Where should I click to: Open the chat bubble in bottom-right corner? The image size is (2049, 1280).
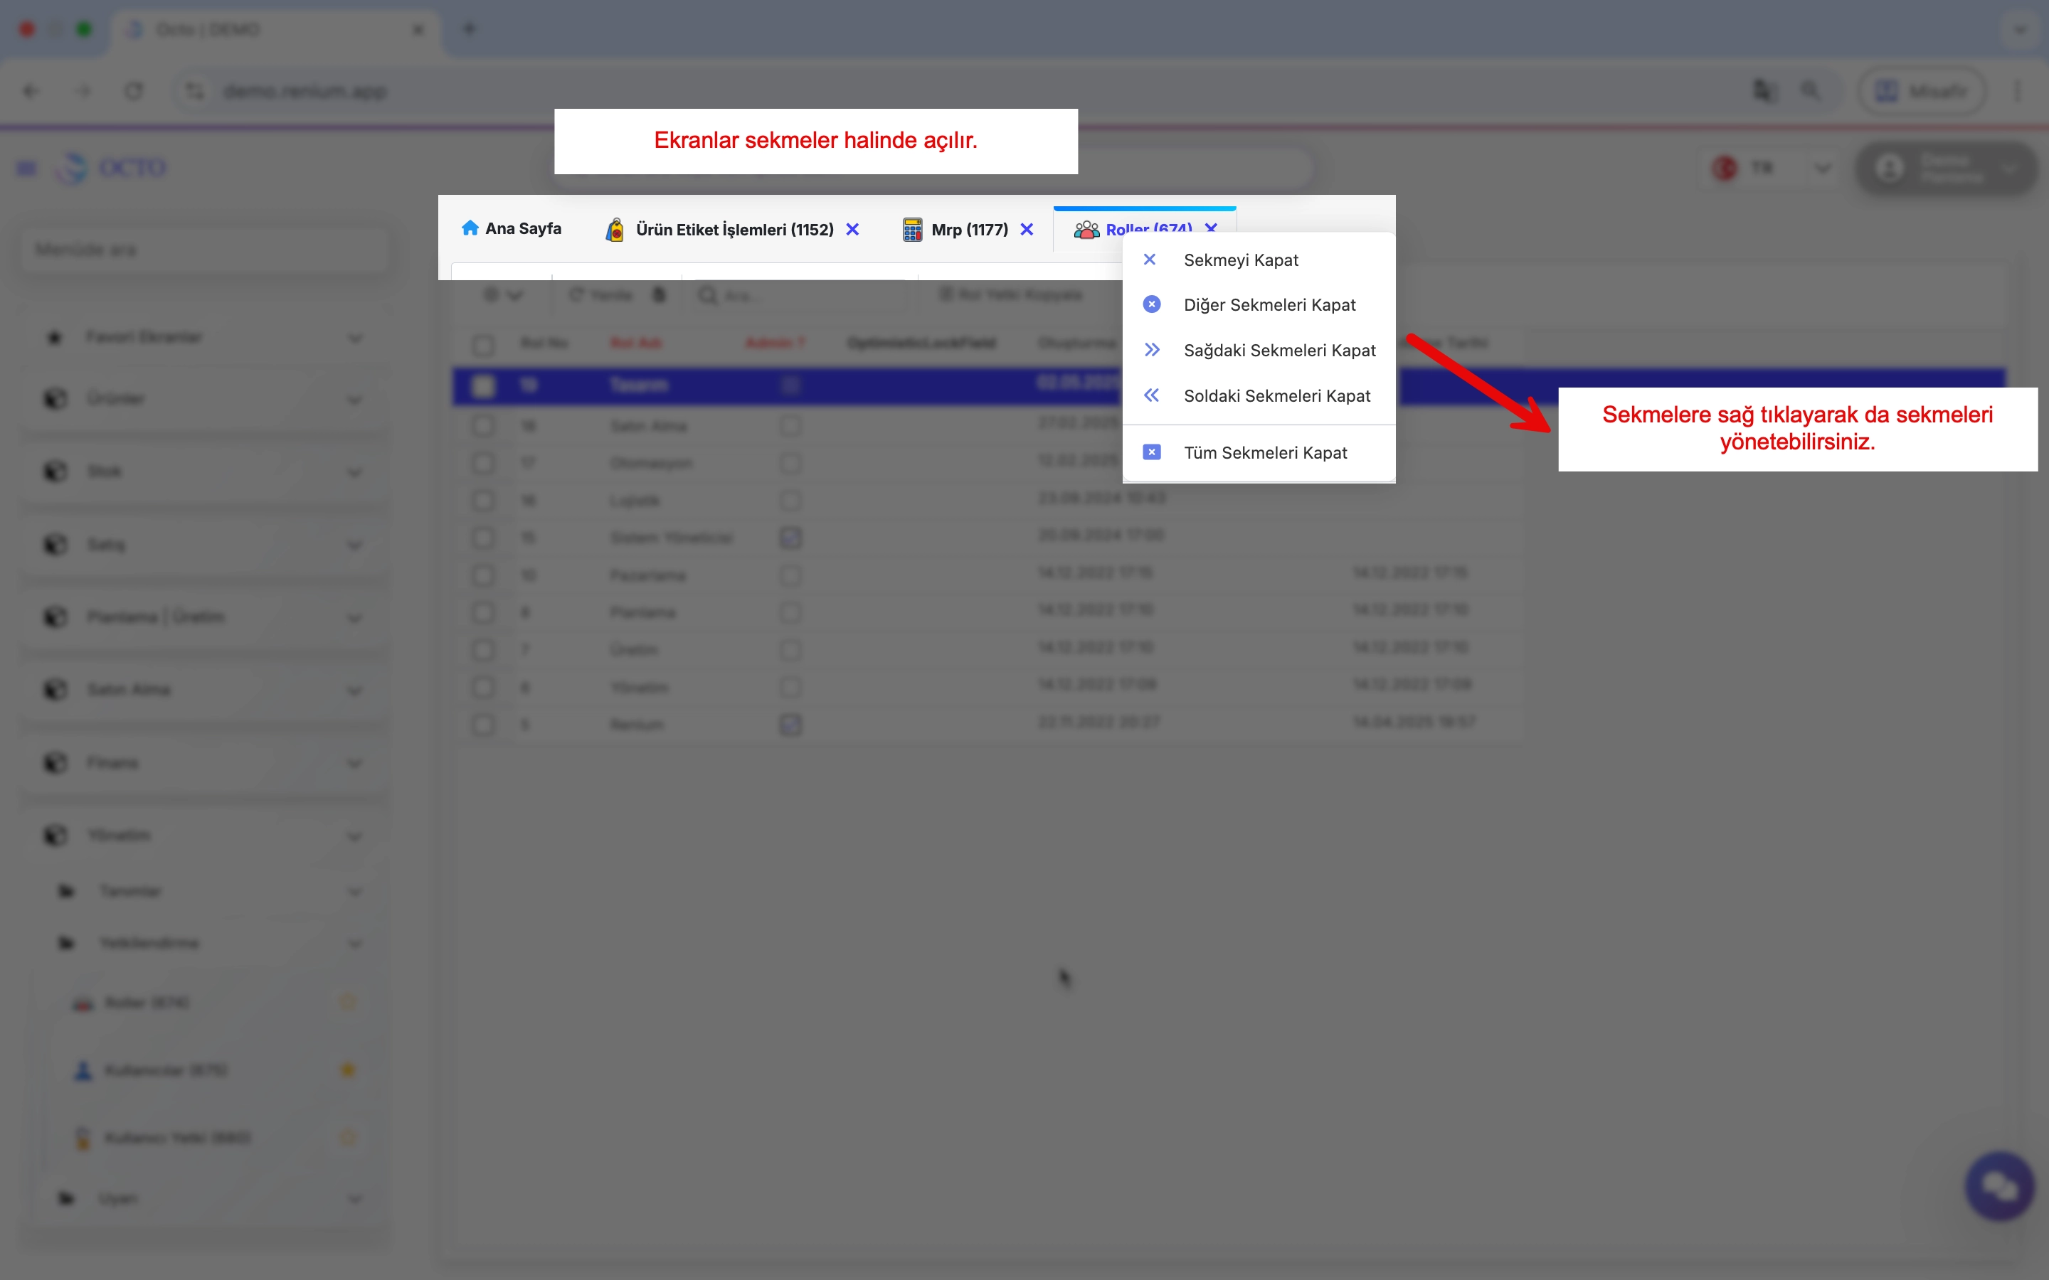point(2001,1185)
